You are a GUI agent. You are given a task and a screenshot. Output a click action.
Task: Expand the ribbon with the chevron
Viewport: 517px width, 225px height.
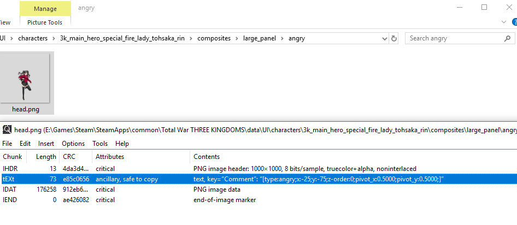click(504, 22)
